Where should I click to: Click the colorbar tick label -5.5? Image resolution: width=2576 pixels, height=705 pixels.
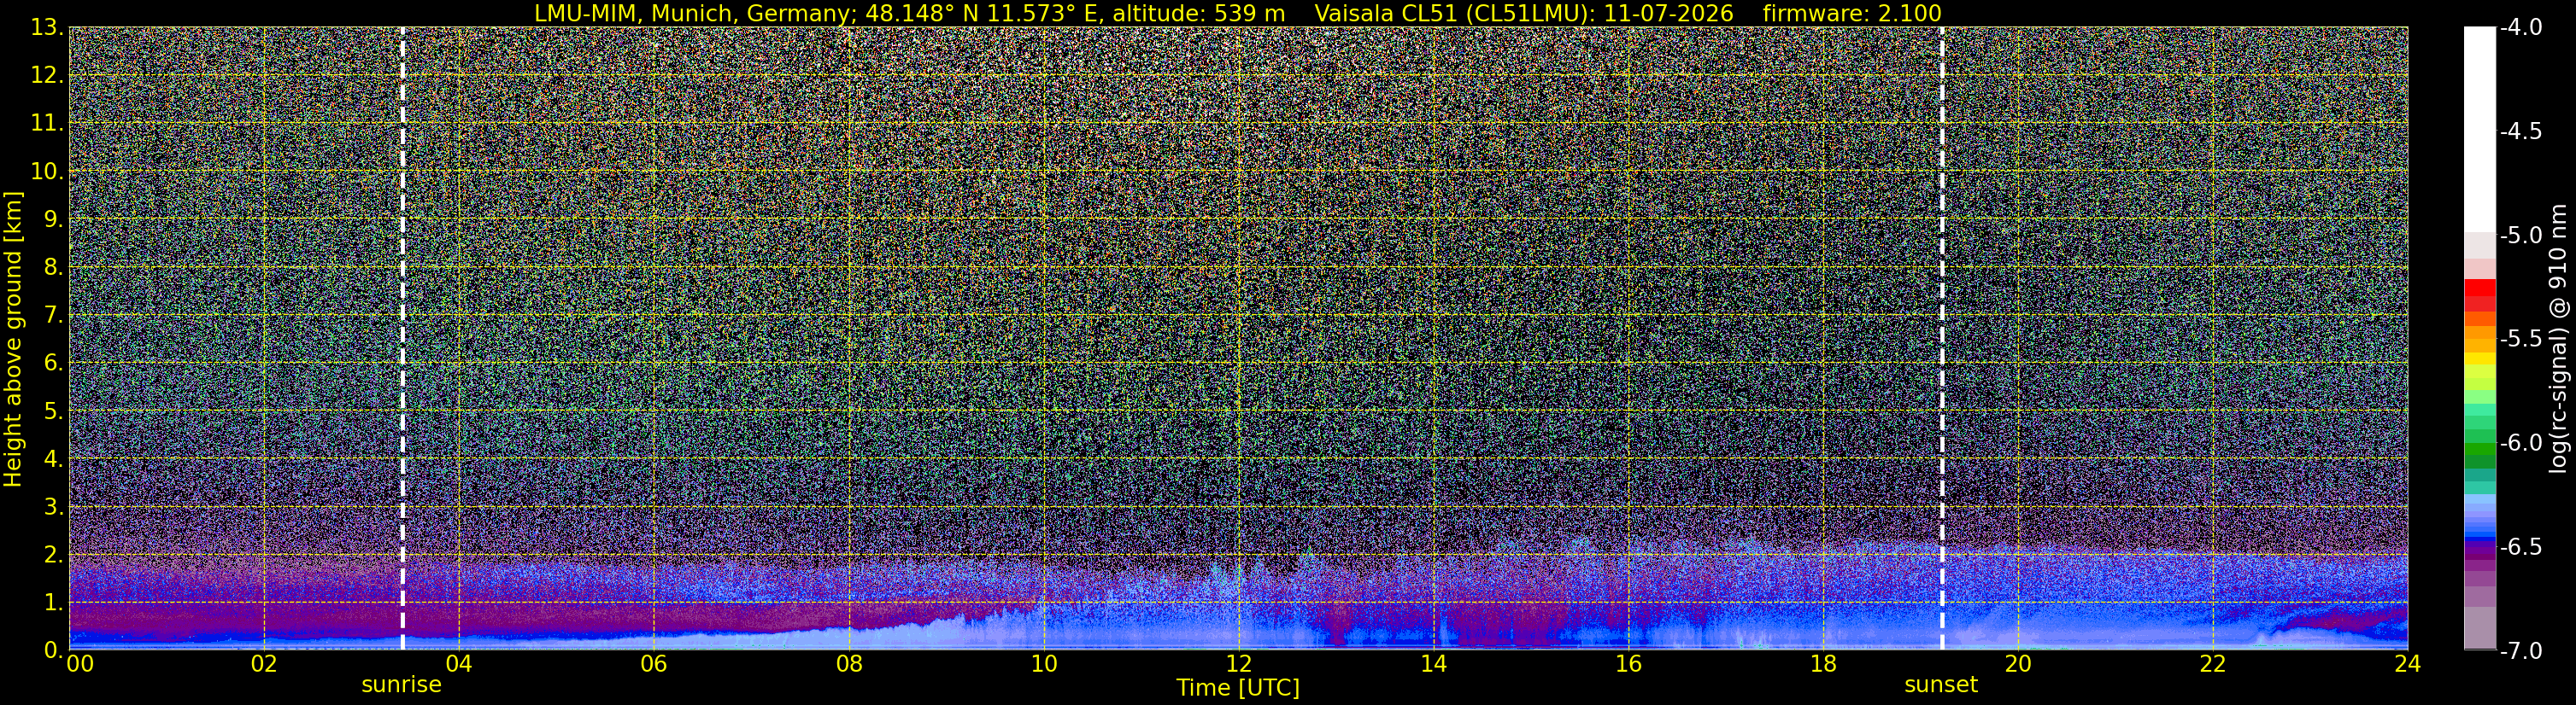coord(2521,340)
